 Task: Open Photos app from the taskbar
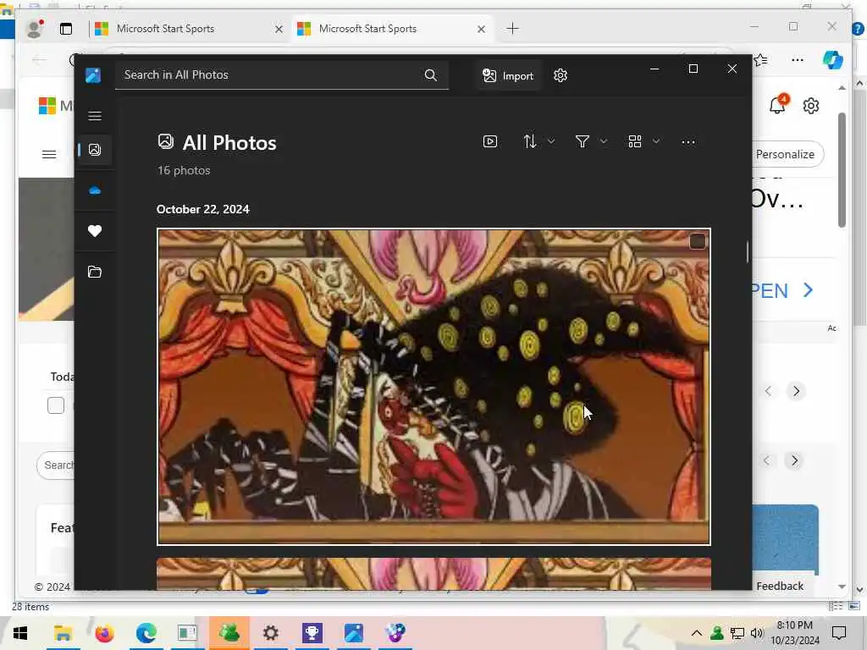coord(354,633)
